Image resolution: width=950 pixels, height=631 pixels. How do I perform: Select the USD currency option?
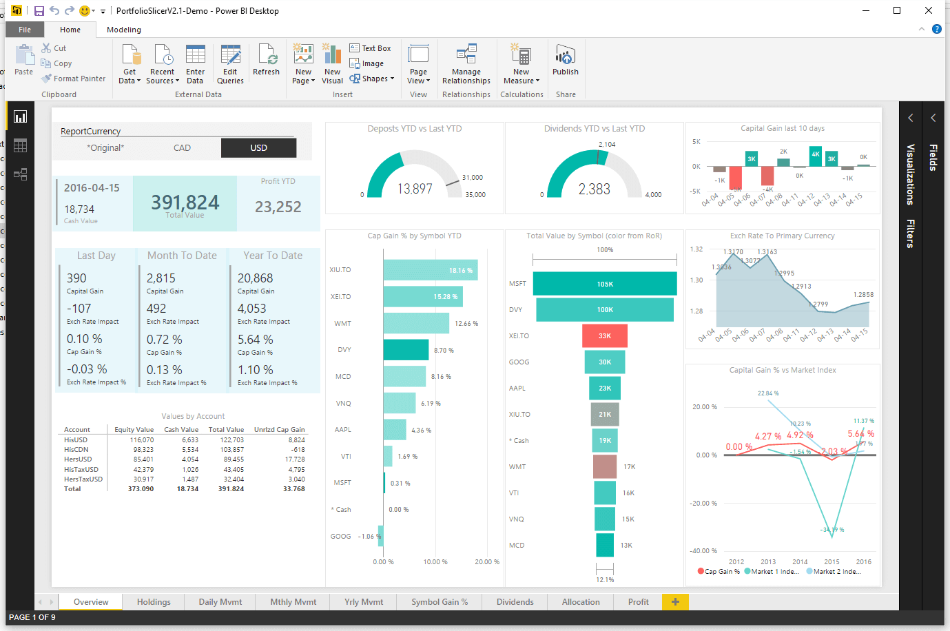click(x=258, y=148)
